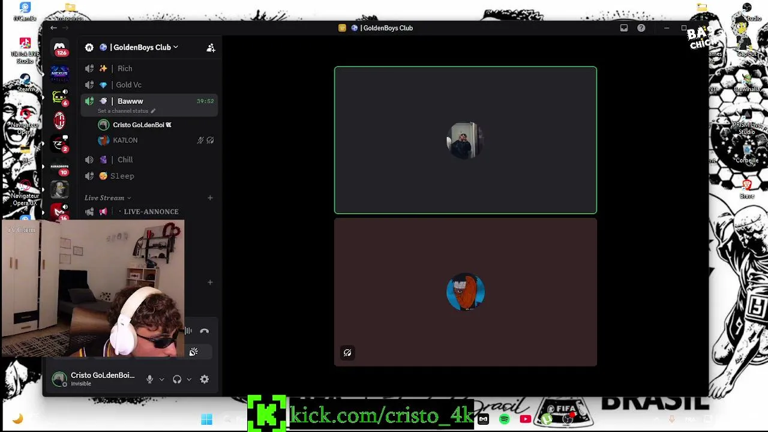Open TikTok LIVE Studio desktop shortcut
Screen dimensions: 768x432
(25, 50)
